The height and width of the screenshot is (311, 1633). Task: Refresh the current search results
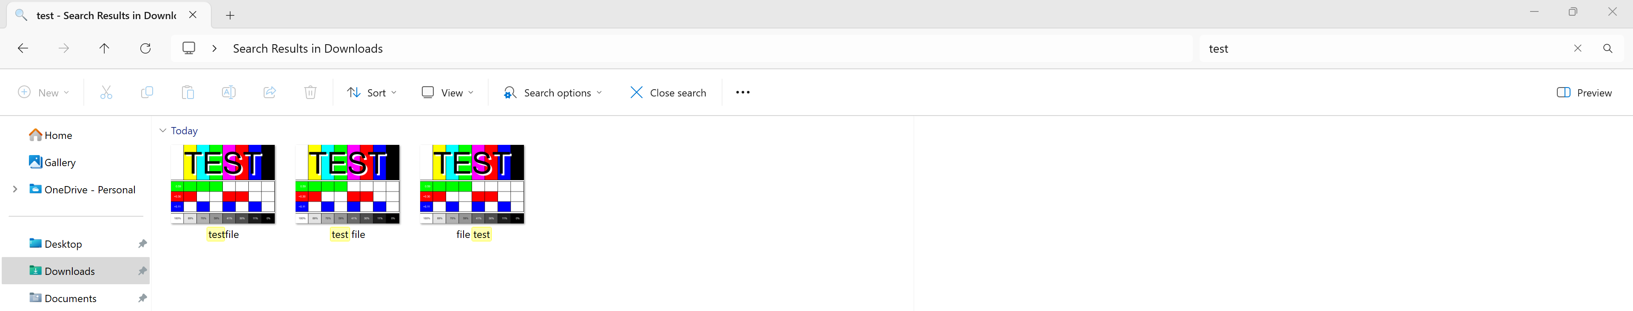(145, 48)
